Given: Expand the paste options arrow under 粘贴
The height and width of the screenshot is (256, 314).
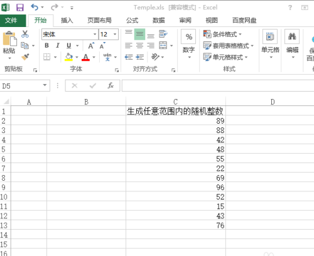Looking at the screenshot, I should (9, 58).
